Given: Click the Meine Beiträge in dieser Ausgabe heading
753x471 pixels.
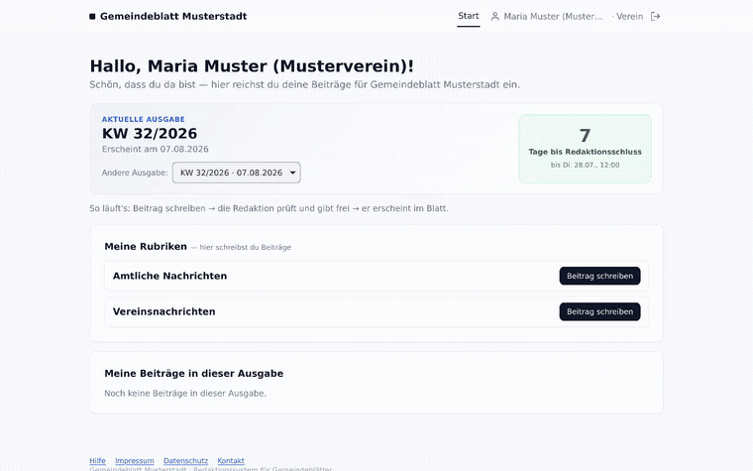Looking at the screenshot, I should click(x=193, y=374).
